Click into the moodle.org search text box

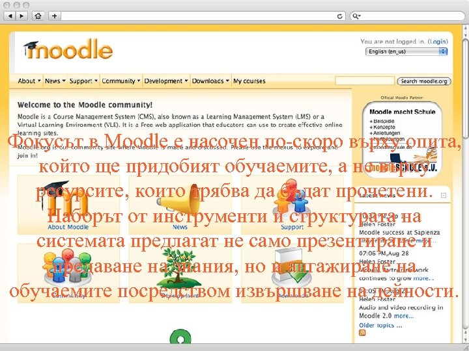tap(365, 81)
